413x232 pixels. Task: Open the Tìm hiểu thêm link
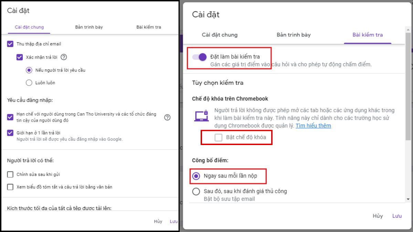(313, 126)
